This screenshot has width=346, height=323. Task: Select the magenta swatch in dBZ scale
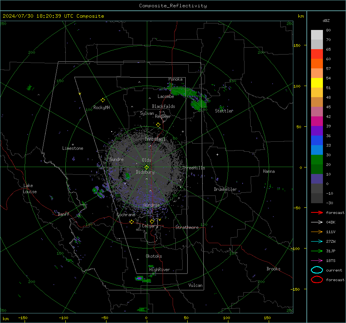click(317, 121)
